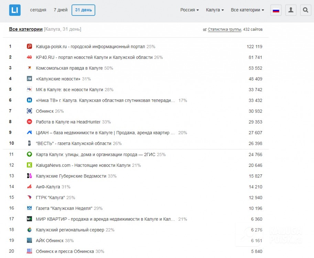Open ЦИАН база недвижимости link
Viewport: 314px width, 258px height.
(105, 132)
